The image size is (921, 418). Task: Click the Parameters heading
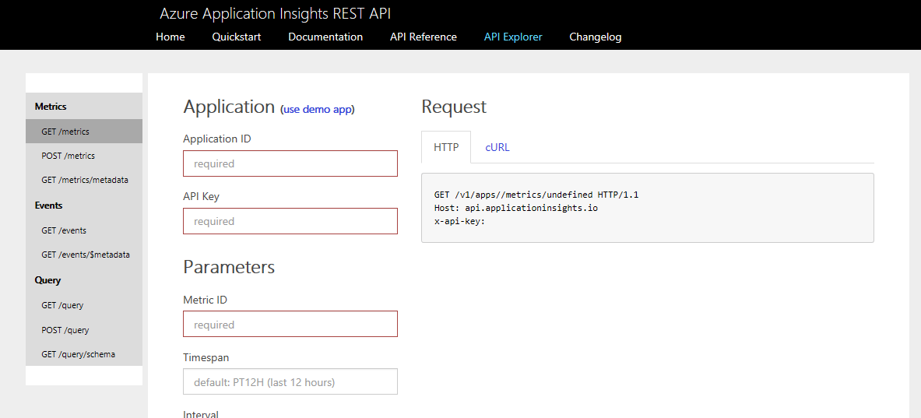(229, 266)
